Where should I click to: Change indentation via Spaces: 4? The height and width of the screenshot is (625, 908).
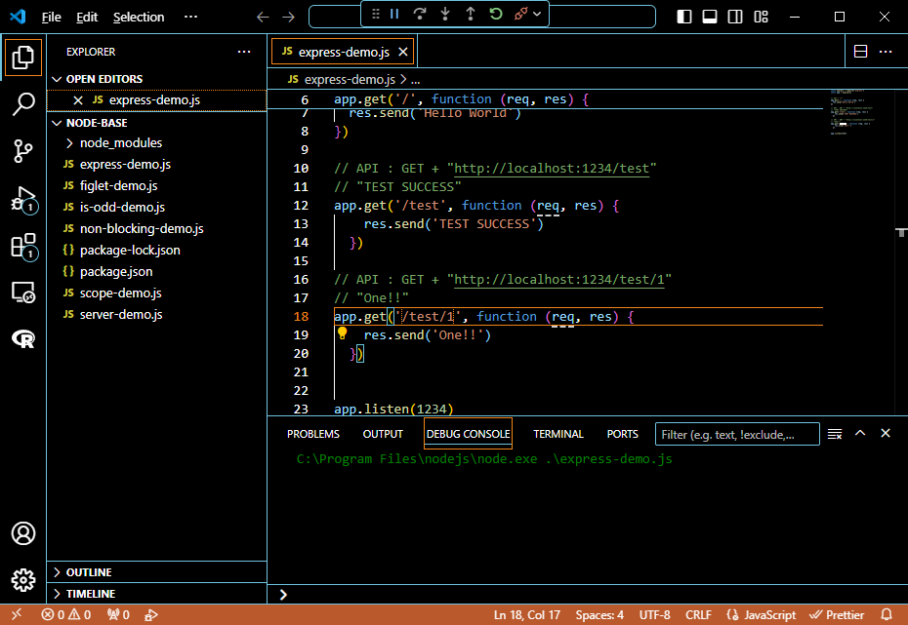tap(599, 615)
